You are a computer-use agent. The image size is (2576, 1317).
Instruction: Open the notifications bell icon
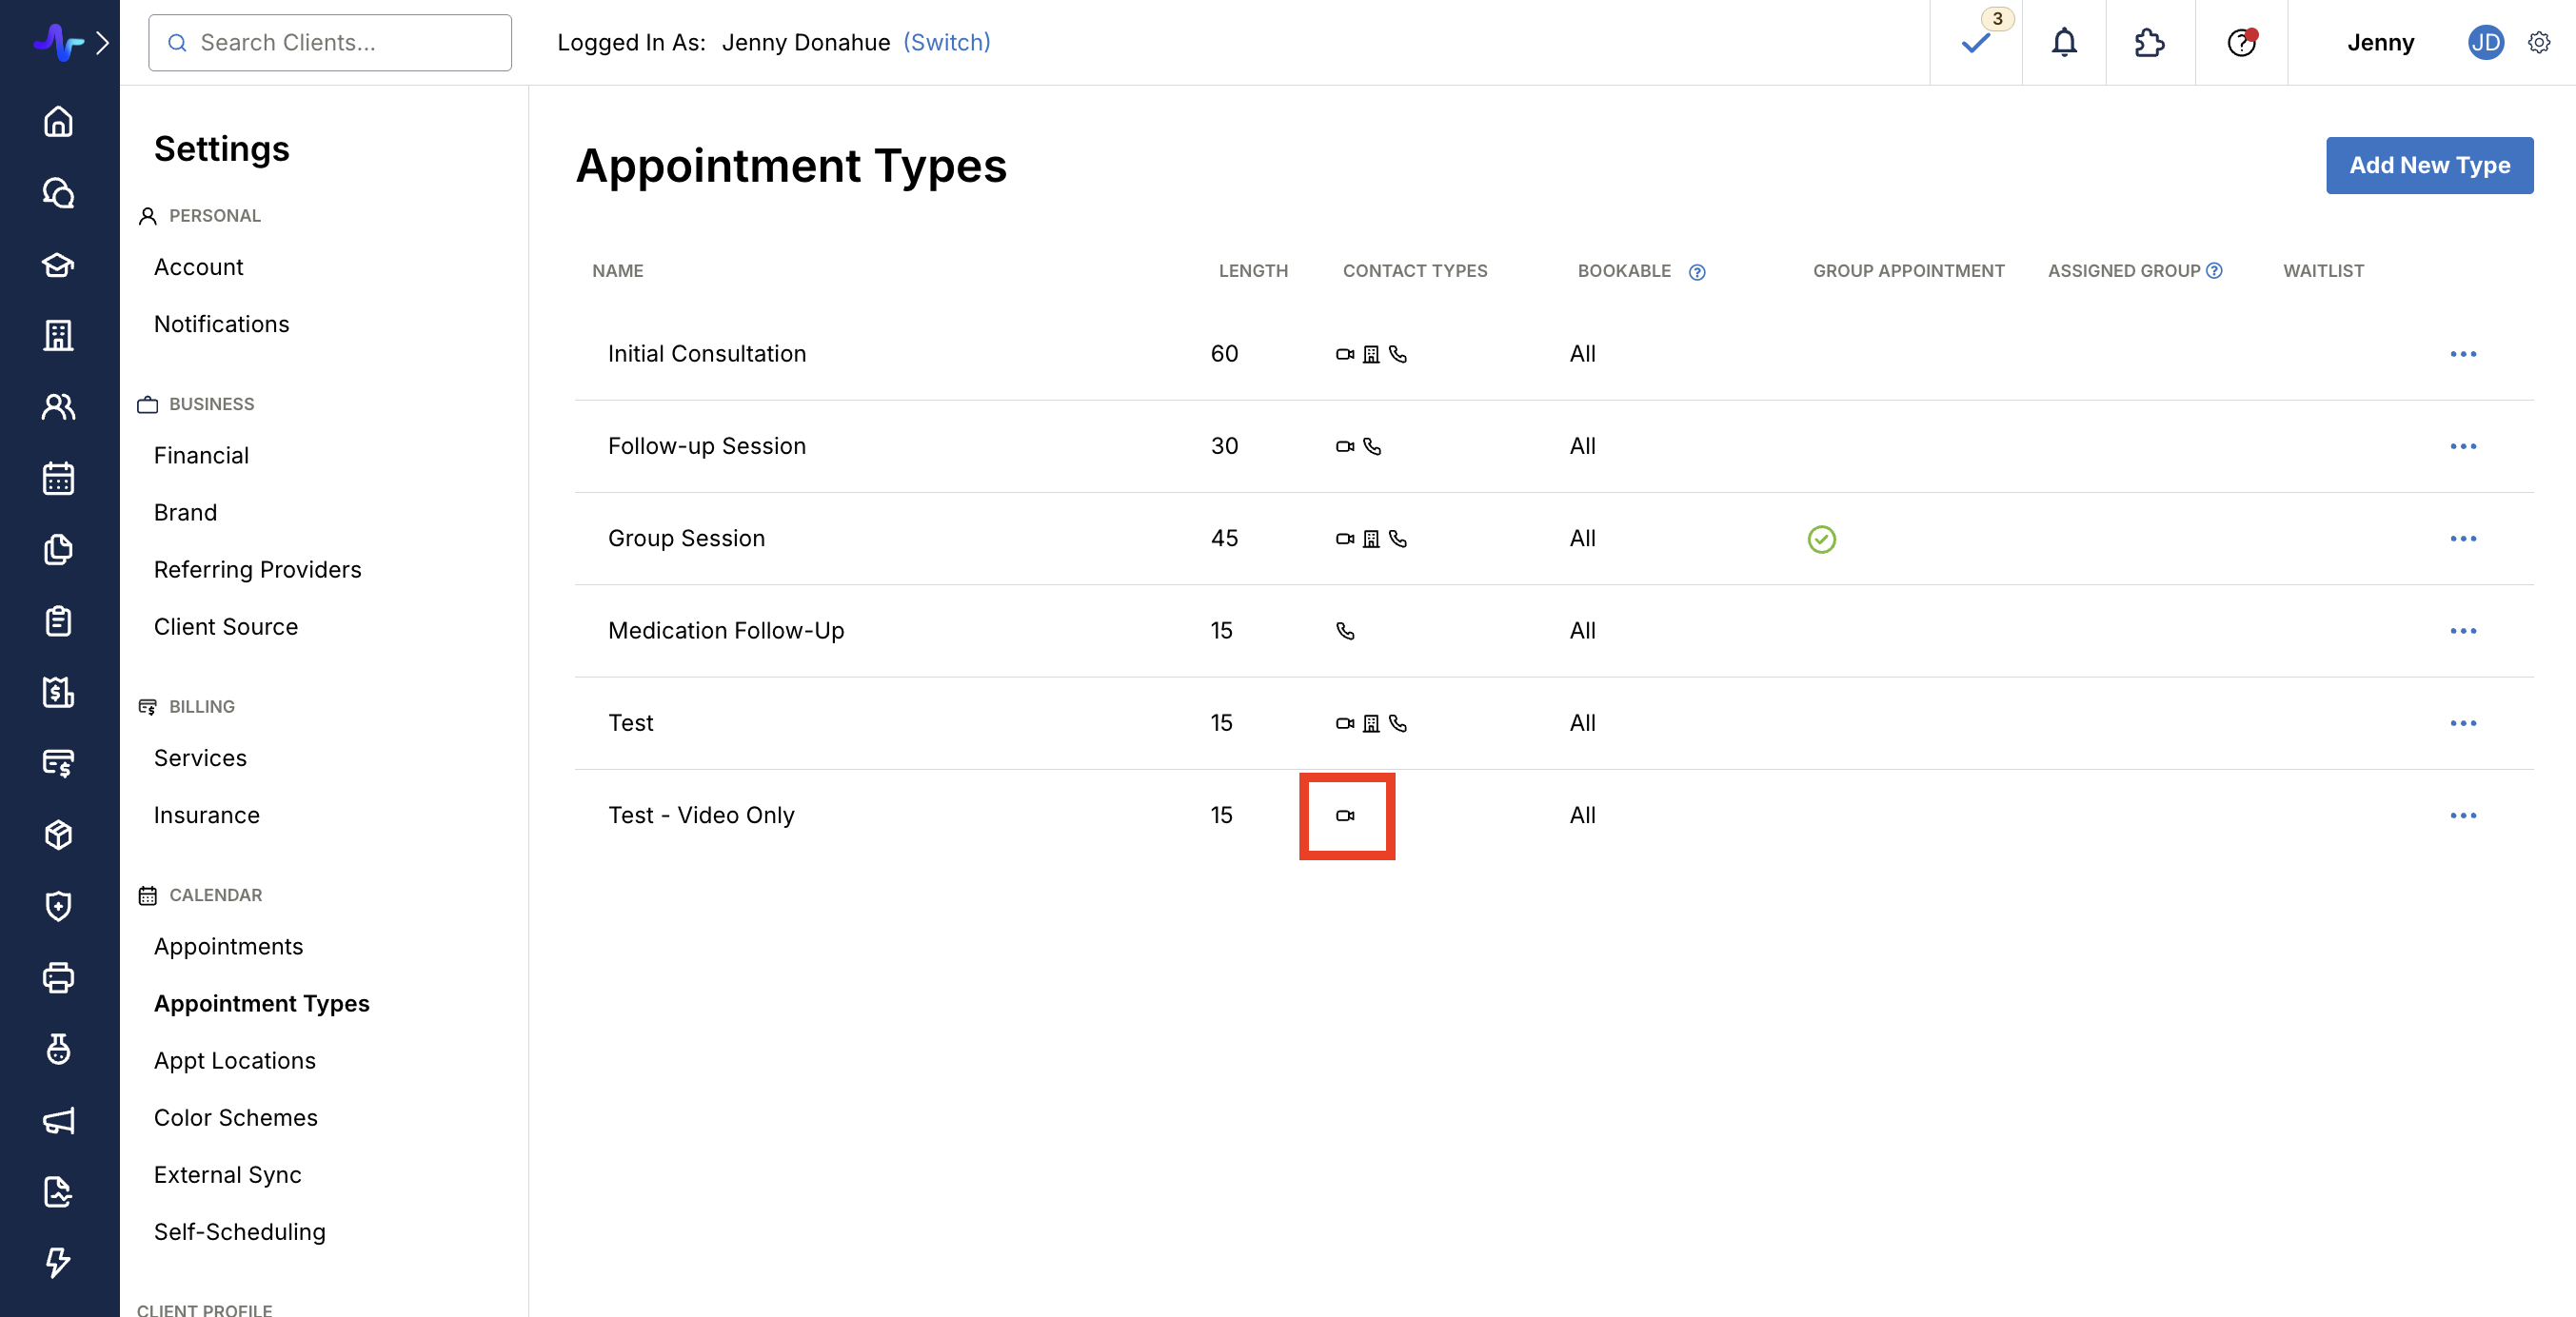(x=2064, y=42)
